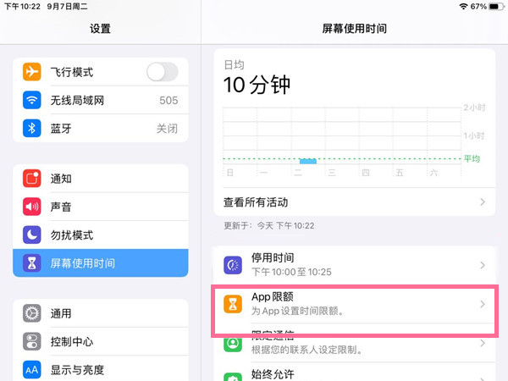Click the usage bar in chart
The image size is (508, 381).
coord(308,161)
